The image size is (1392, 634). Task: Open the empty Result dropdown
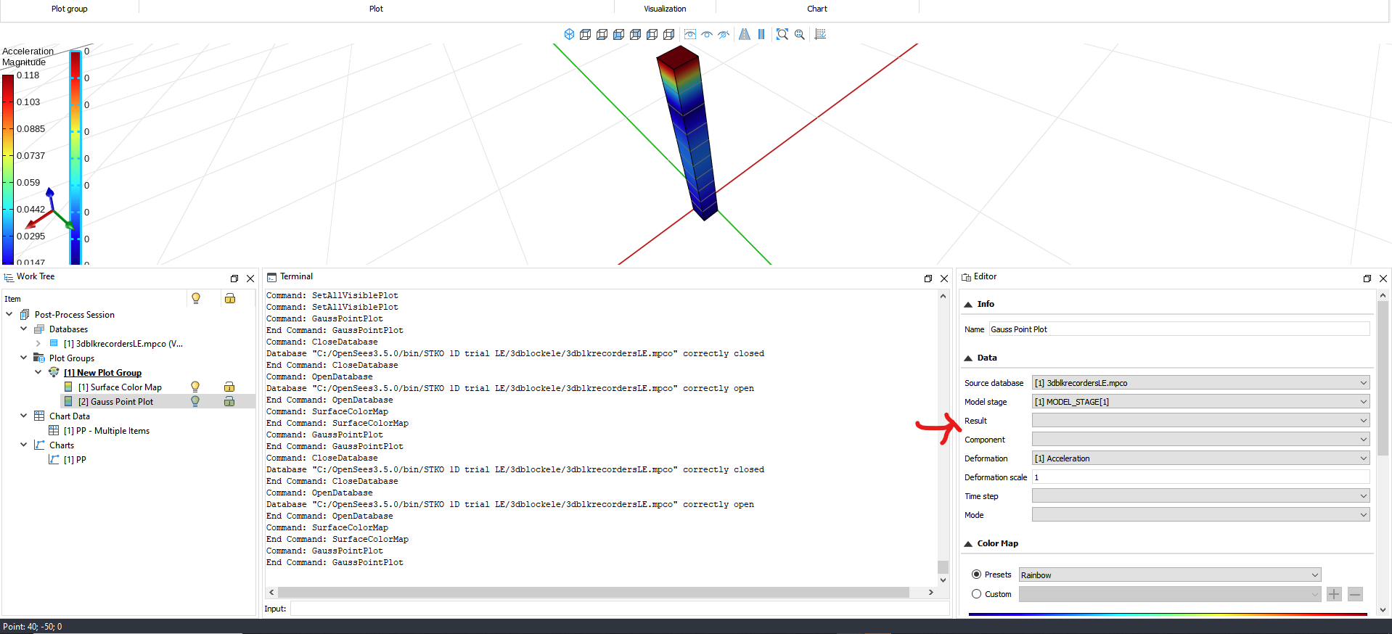coord(1200,421)
